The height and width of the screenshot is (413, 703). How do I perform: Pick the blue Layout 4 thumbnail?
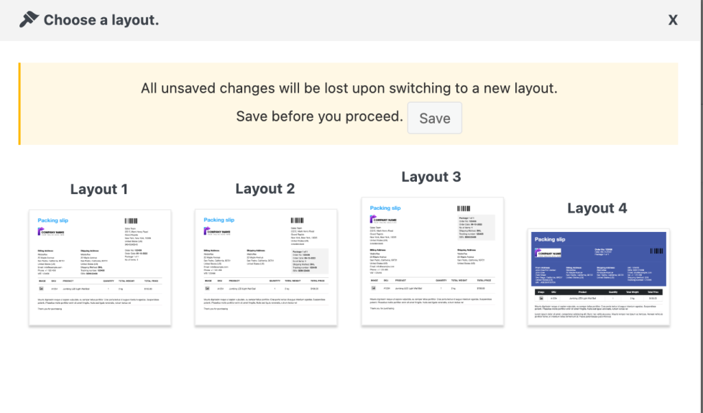598,277
